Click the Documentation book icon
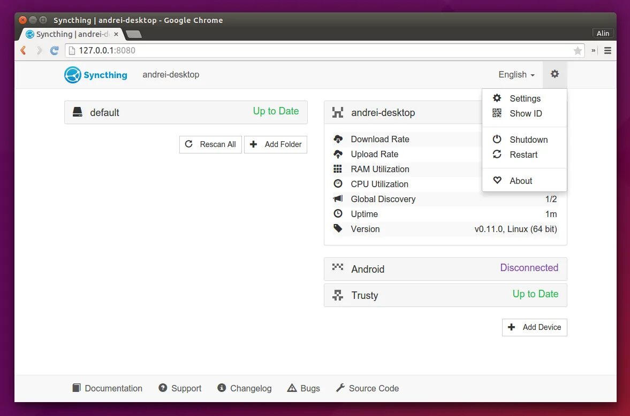This screenshot has width=630, height=416. click(x=77, y=388)
